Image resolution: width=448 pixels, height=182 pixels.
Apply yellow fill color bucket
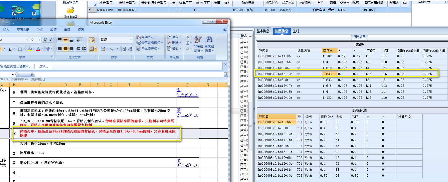point(30,49)
